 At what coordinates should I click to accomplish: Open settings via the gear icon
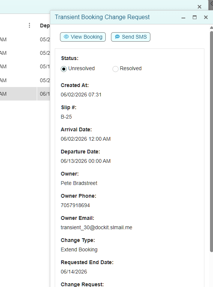pos(211,4)
